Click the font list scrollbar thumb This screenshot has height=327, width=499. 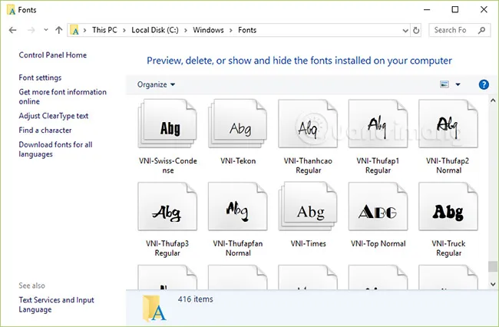[x=493, y=266]
